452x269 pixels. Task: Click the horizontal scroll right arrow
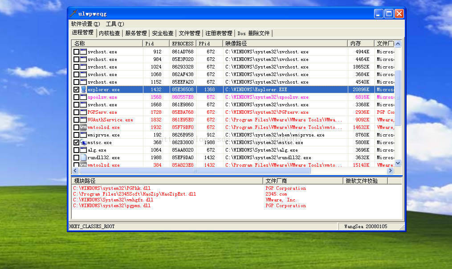click(x=390, y=170)
